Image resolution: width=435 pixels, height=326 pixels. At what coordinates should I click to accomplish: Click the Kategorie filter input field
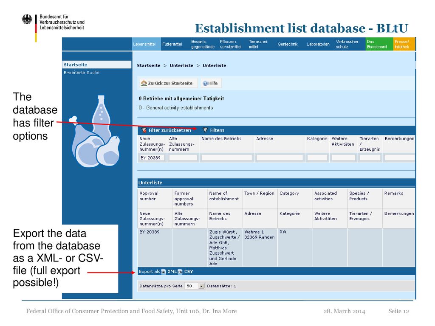coord(317,158)
